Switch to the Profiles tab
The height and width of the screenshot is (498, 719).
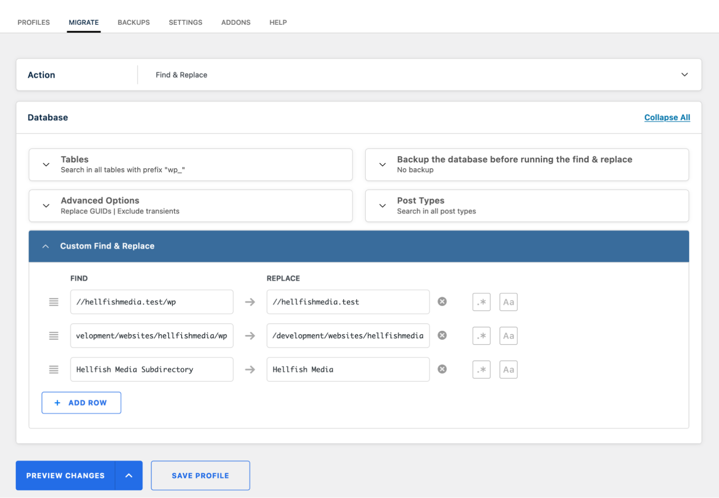33,22
